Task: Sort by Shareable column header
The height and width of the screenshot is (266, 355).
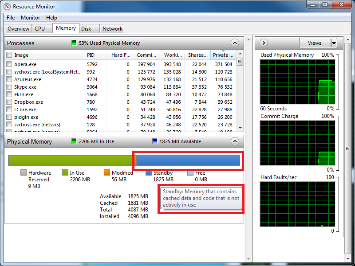Action: (197, 55)
